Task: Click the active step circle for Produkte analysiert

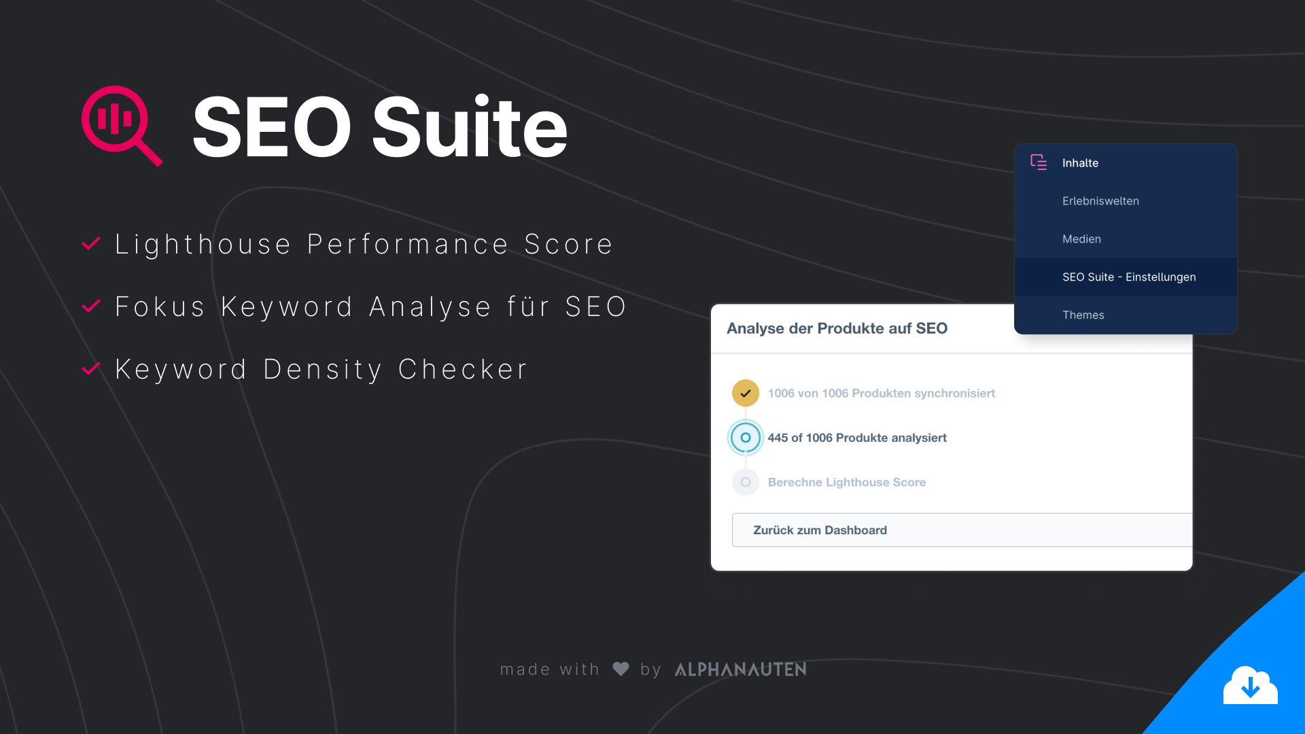Action: point(746,438)
